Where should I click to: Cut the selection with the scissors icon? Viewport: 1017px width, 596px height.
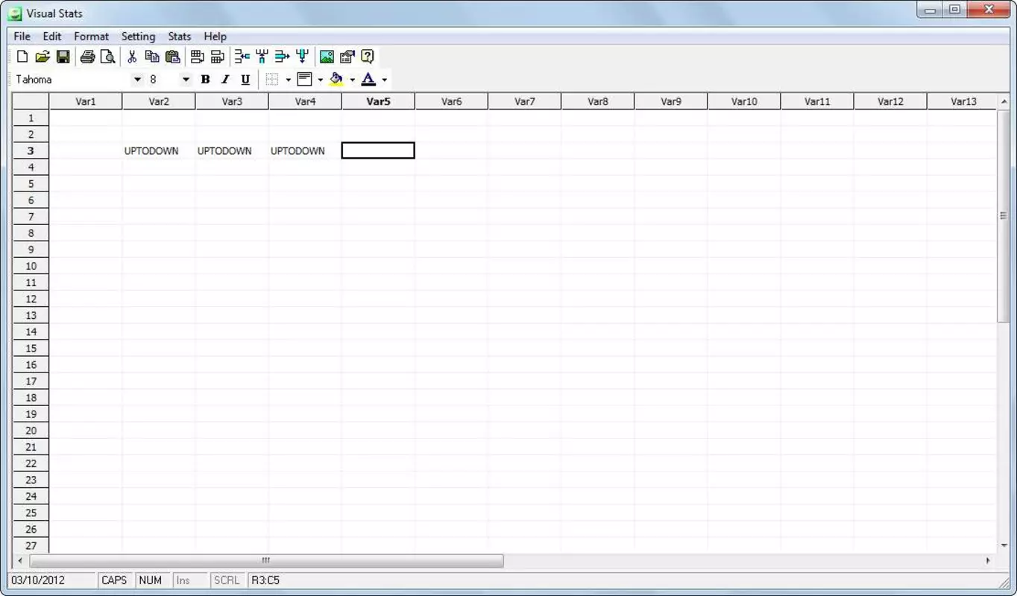[x=132, y=57]
